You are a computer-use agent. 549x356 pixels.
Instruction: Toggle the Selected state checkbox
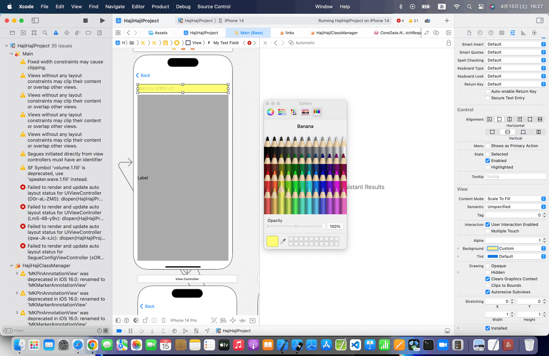tap(488, 154)
